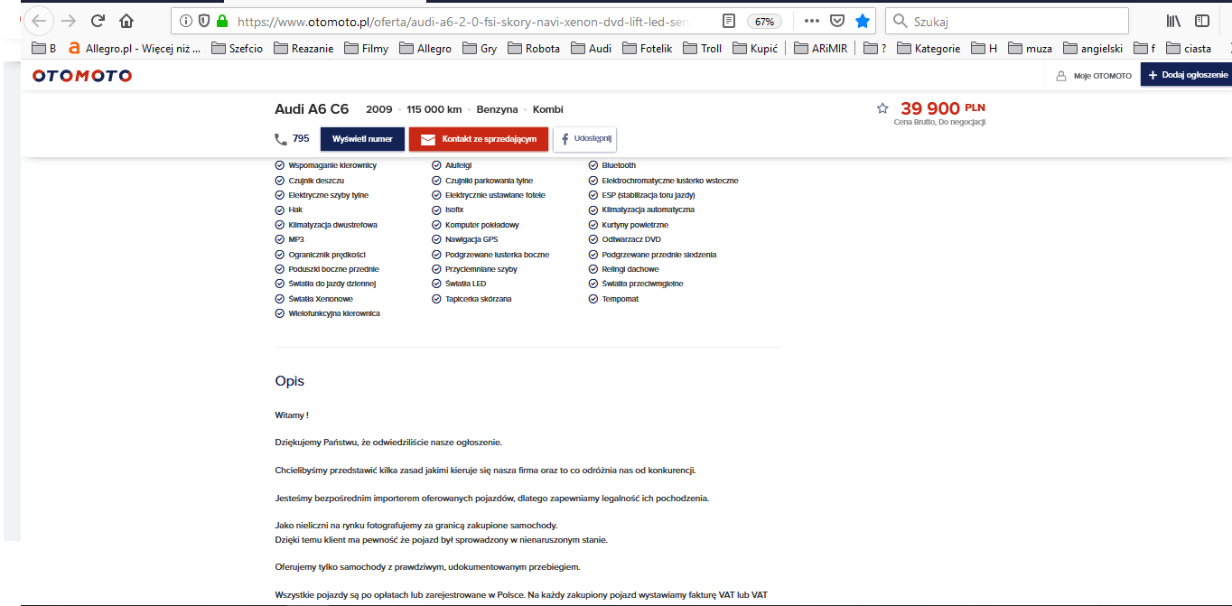
Task: Click checkmark icon beside Światła LED
Action: 436,284
